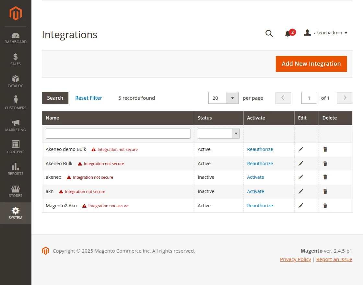Image resolution: width=363 pixels, height=285 pixels.
Task: Activate the akeneo integration
Action: (x=255, y=177)
